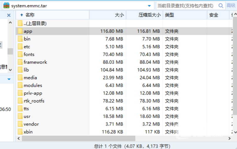This screenshot has width=237, height=149.
Task: Click the usr folder icon
Action: pos(20,116)
